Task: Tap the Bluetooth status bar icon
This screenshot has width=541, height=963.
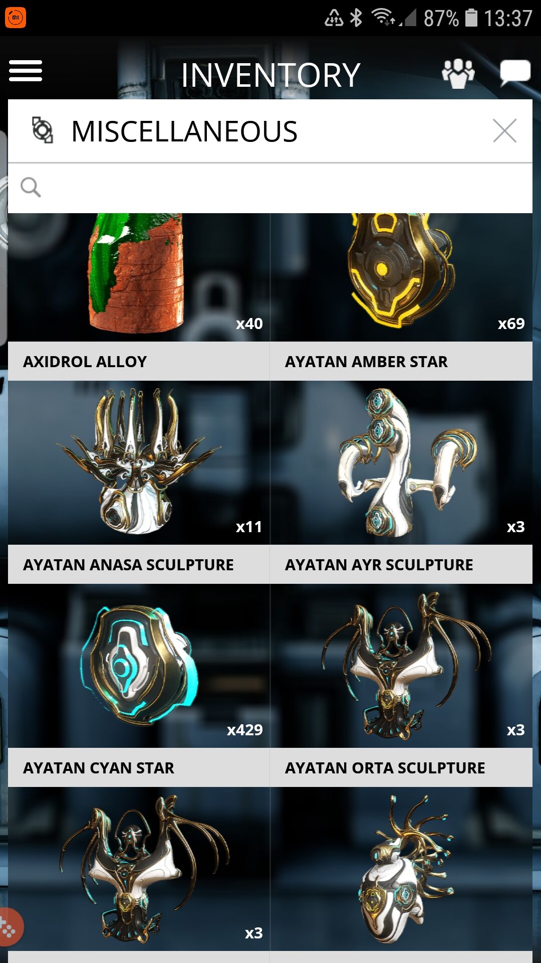Action: [356, 18]
